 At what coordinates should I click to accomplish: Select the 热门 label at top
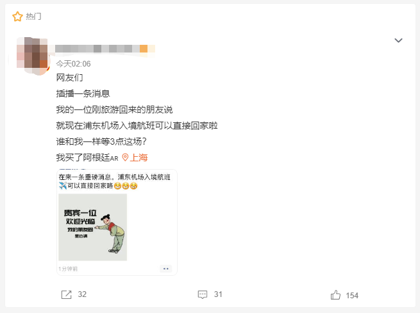point(33,17)
